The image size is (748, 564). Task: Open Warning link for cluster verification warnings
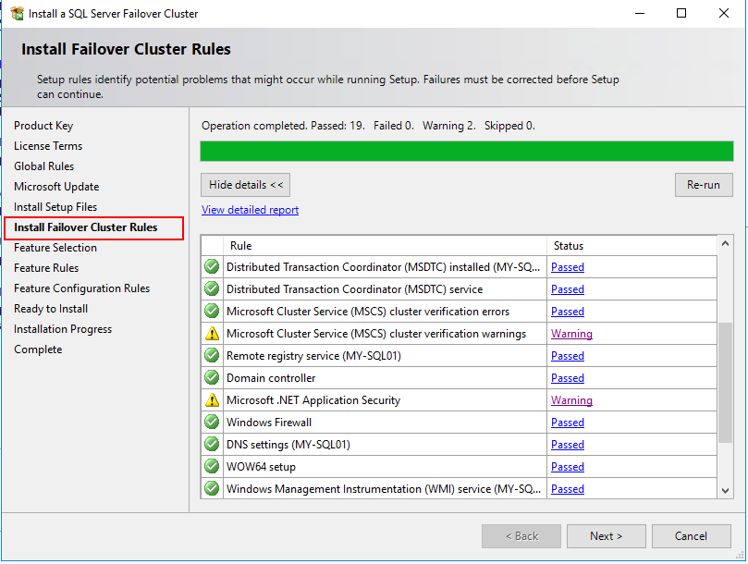571,334
